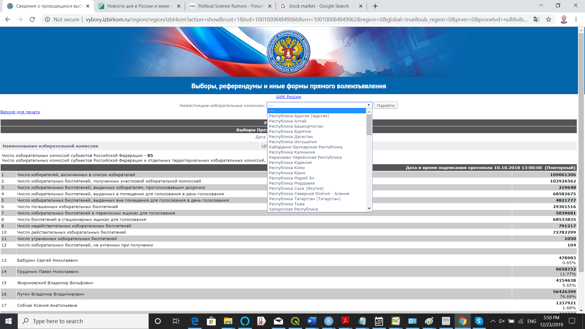The width and height of the screenshot is (585, 329).
Task: Click the browser reload page icon
Action: (x=32, y=19)
